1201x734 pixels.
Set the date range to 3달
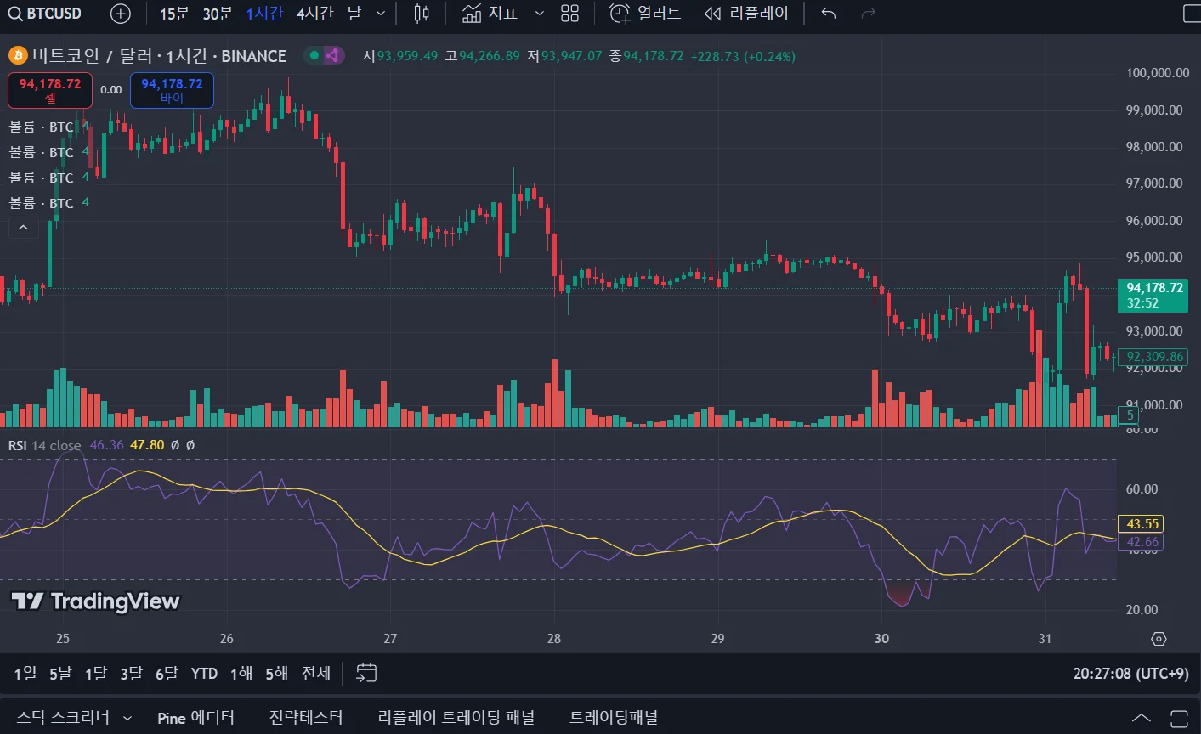(131, 673)
